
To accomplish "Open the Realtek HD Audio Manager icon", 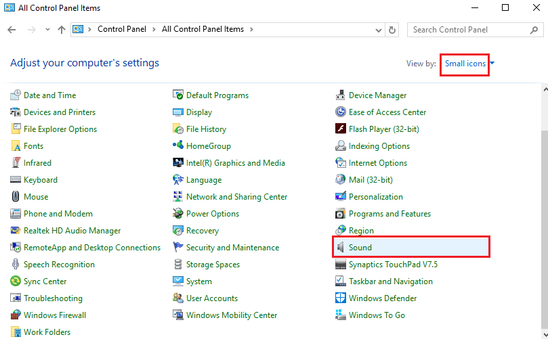I will click(16, 230).
